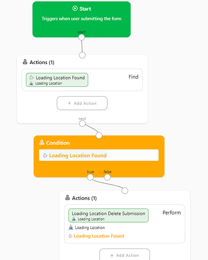Click the stamp icon beside first Actions (1)
The width and height of the screenshot is (208, 260).
click(25, 62)
